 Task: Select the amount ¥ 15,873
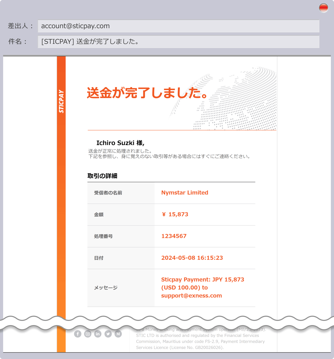(175, 214)
